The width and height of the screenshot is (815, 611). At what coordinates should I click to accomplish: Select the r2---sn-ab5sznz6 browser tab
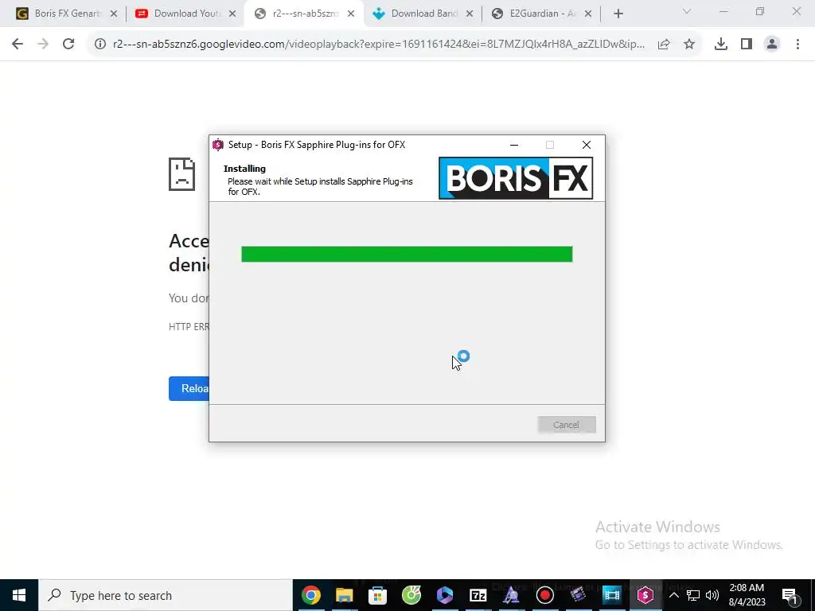coord(304,14)
